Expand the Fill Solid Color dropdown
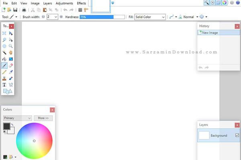The height and width of the screenshot is (160, 241). tap(150, 17)
